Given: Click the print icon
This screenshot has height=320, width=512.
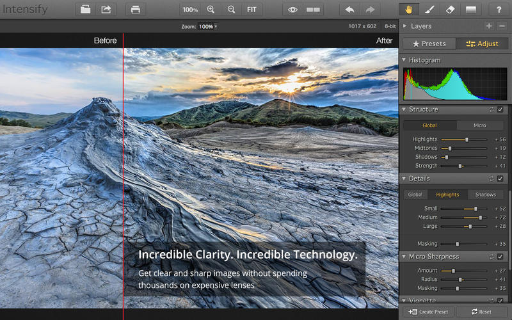Looking at the screenshot, I should pos(135,10).
